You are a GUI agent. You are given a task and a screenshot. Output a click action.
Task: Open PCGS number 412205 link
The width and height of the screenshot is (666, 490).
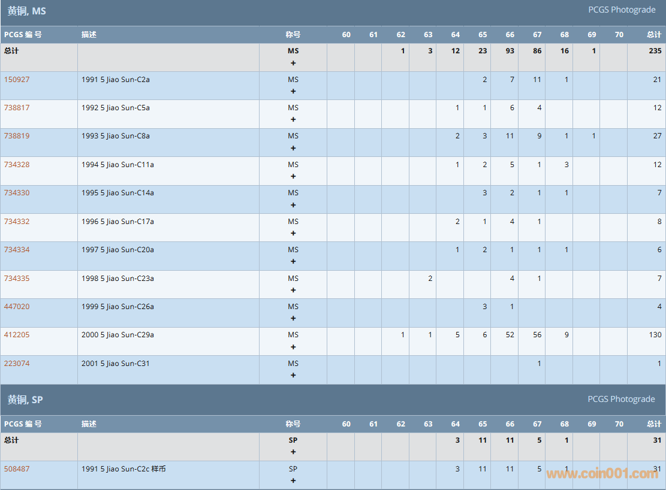pyautogui.click(x=17, y=335)
